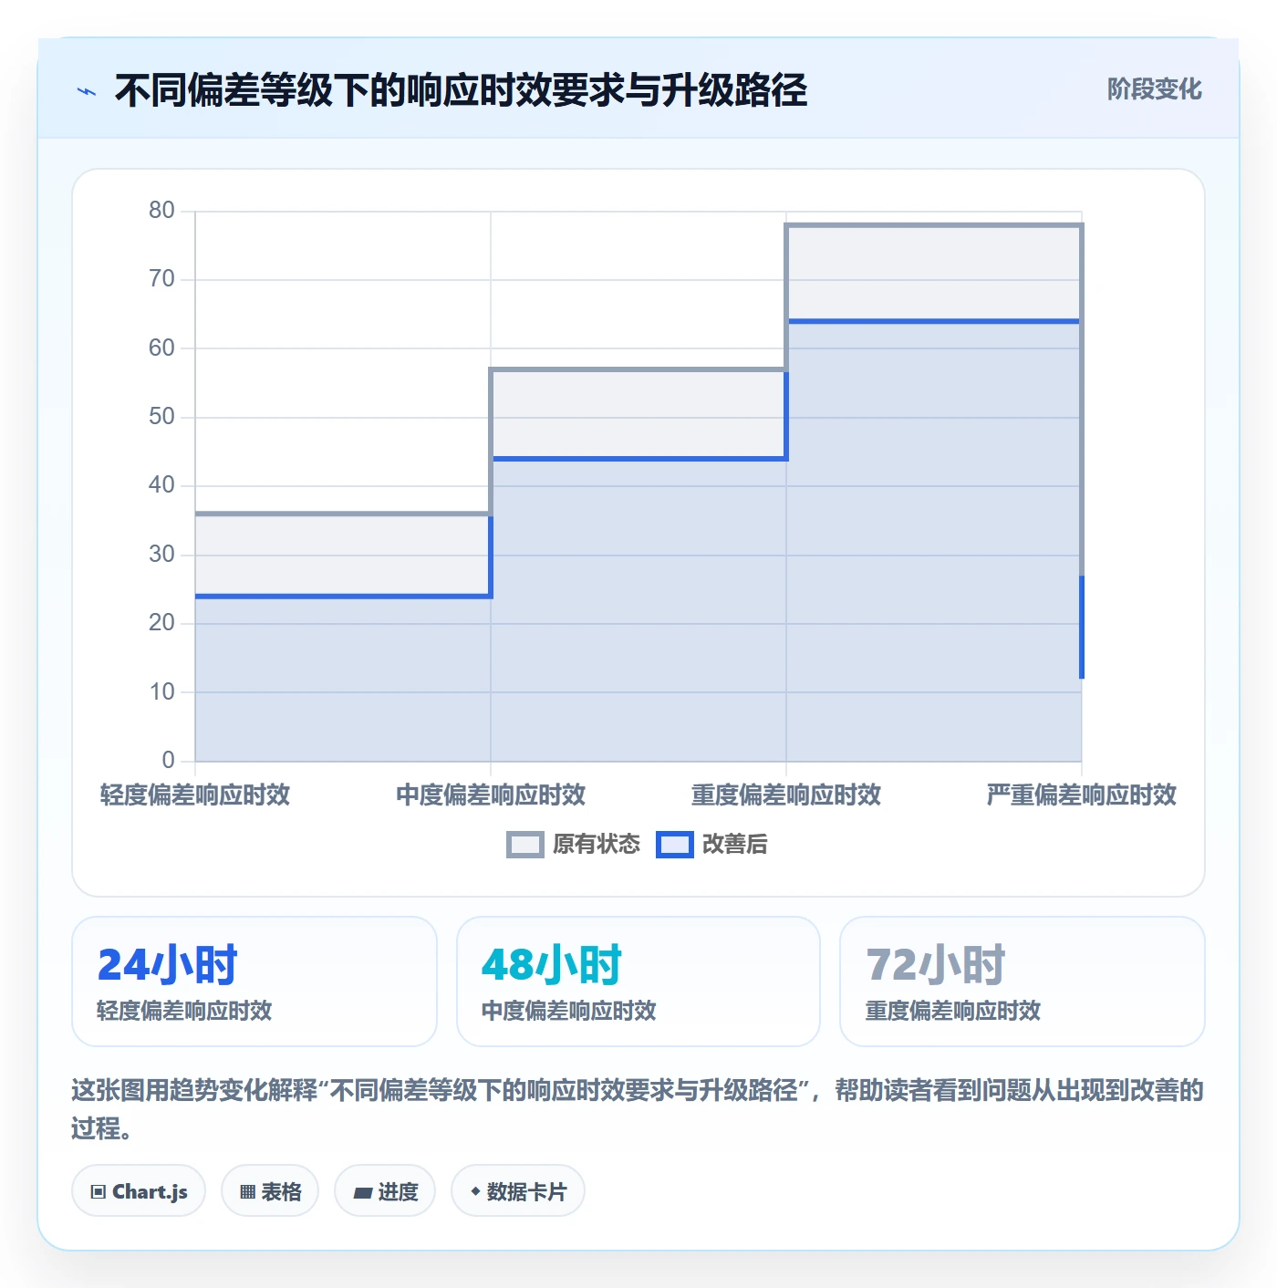The width and height of the screenshot is (1277, 1288).
Task: Click the 中度偏差响应时效 caption under 48小时
Action: pyautogui.click(x=569, y=1011)
